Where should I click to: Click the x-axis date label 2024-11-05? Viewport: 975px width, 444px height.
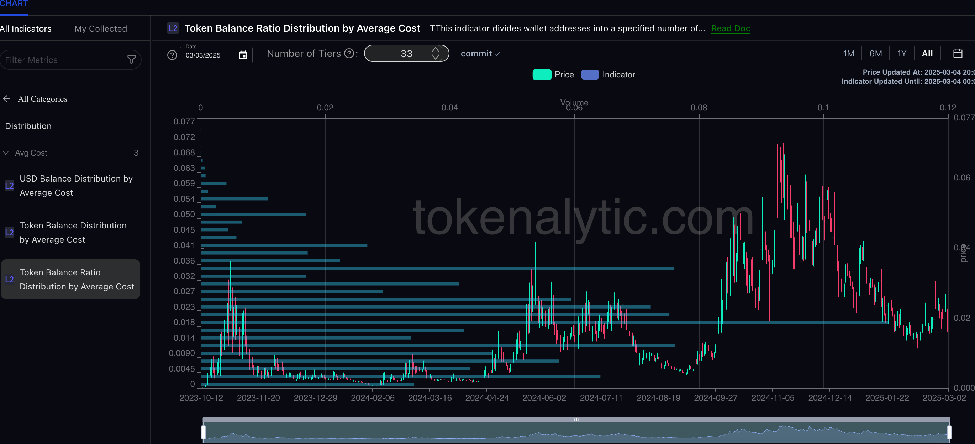pos(773,397)
